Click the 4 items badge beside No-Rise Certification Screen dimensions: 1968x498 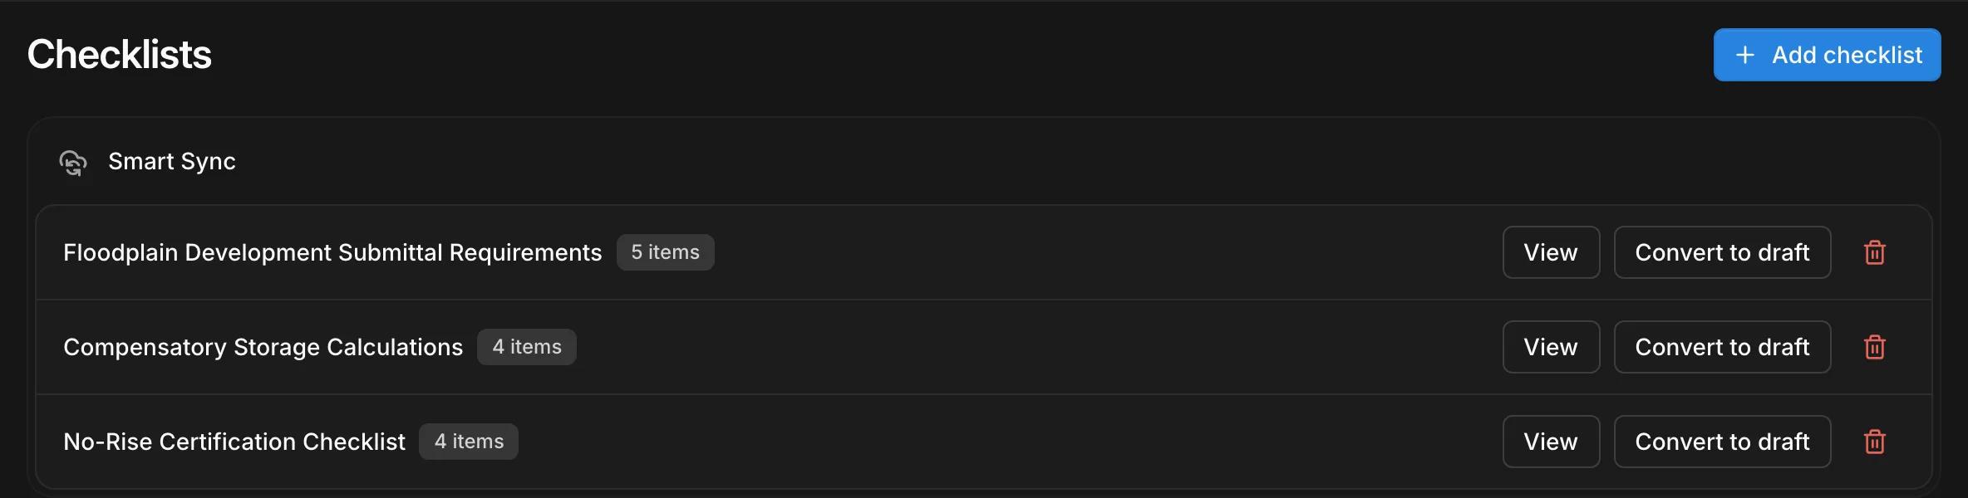[x=469, y=442]
